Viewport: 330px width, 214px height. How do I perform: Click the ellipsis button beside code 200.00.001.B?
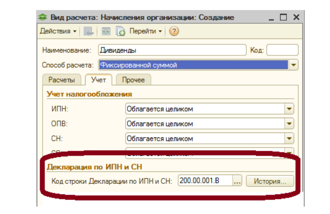[237, 181]
